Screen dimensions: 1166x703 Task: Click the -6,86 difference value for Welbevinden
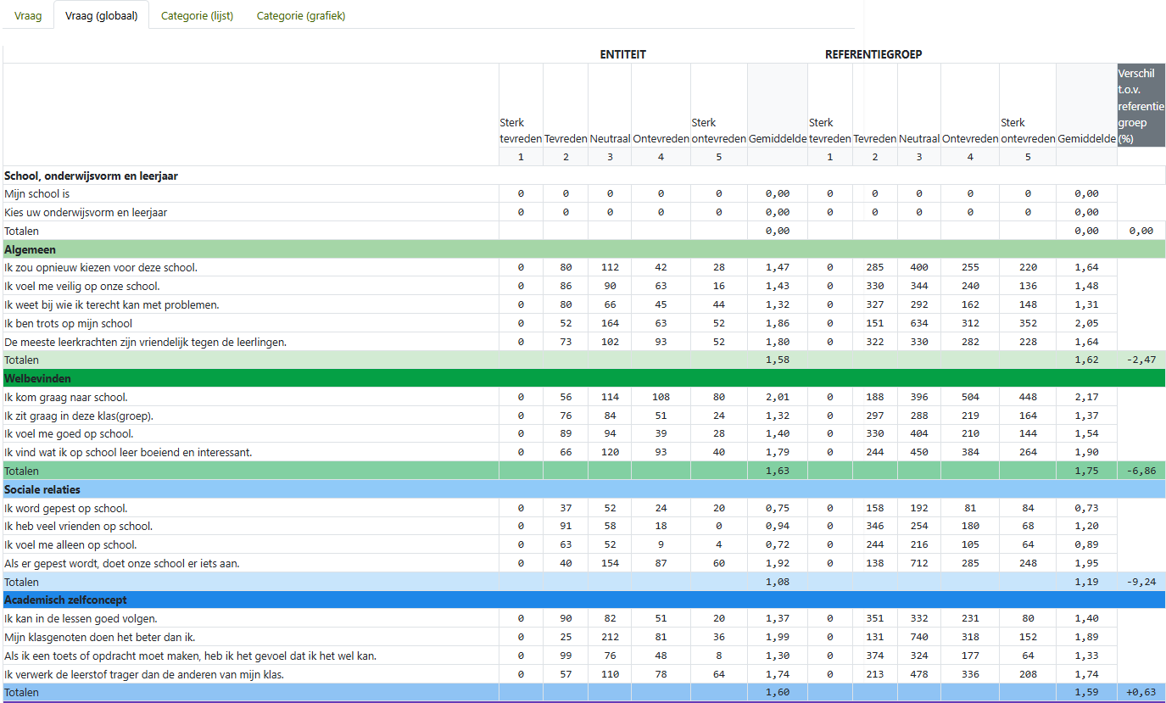coord(1141,471)
